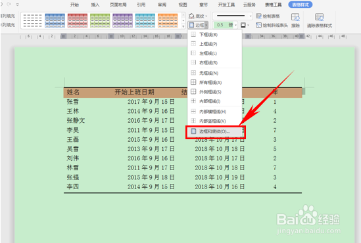Click the 张静文 name cell

pyautogui.click(x=76, y=120)
